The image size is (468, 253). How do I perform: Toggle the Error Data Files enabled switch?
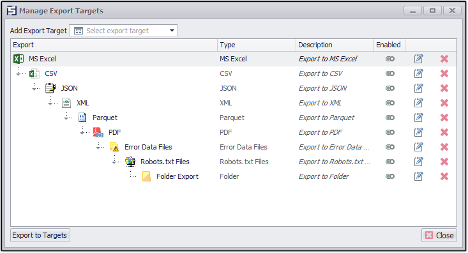[390, 147]
